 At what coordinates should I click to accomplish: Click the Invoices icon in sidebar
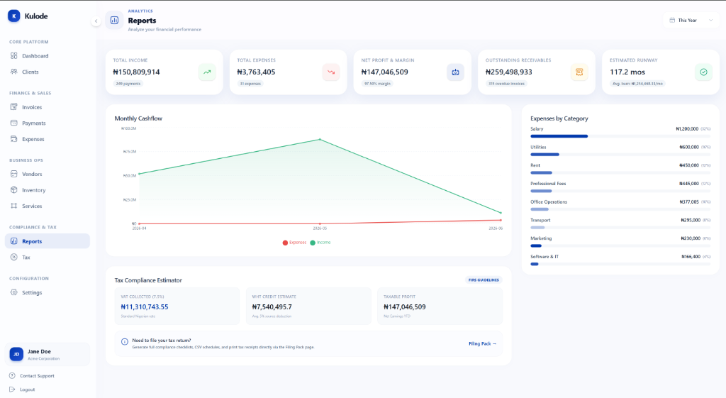[x=14, y=107]
